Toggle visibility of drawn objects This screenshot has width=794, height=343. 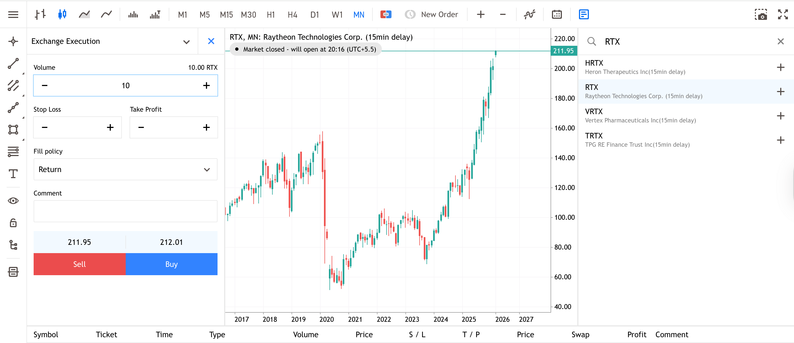pos(13,201)
